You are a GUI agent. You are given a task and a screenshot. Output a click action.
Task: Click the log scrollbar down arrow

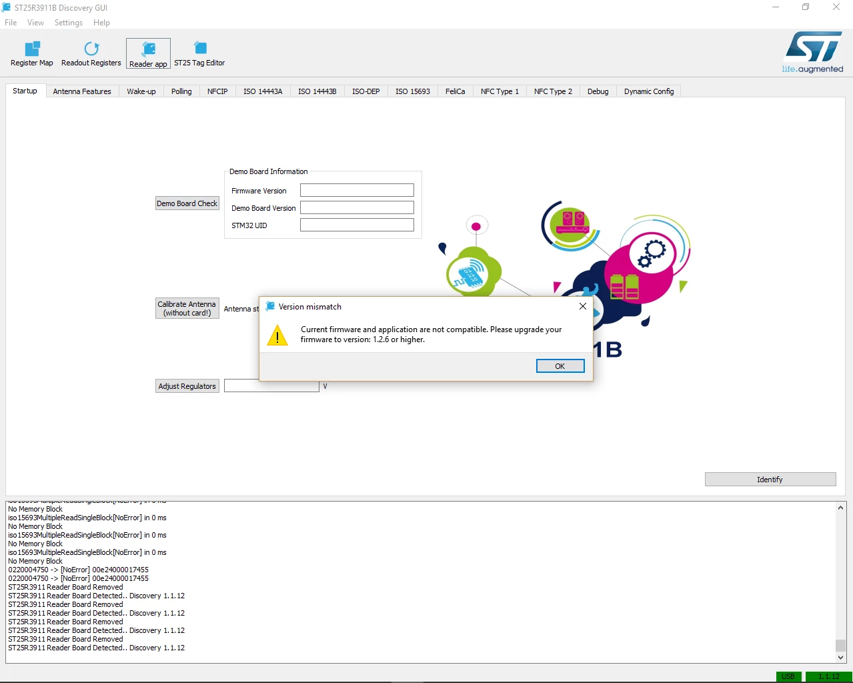tap(840, 658)
